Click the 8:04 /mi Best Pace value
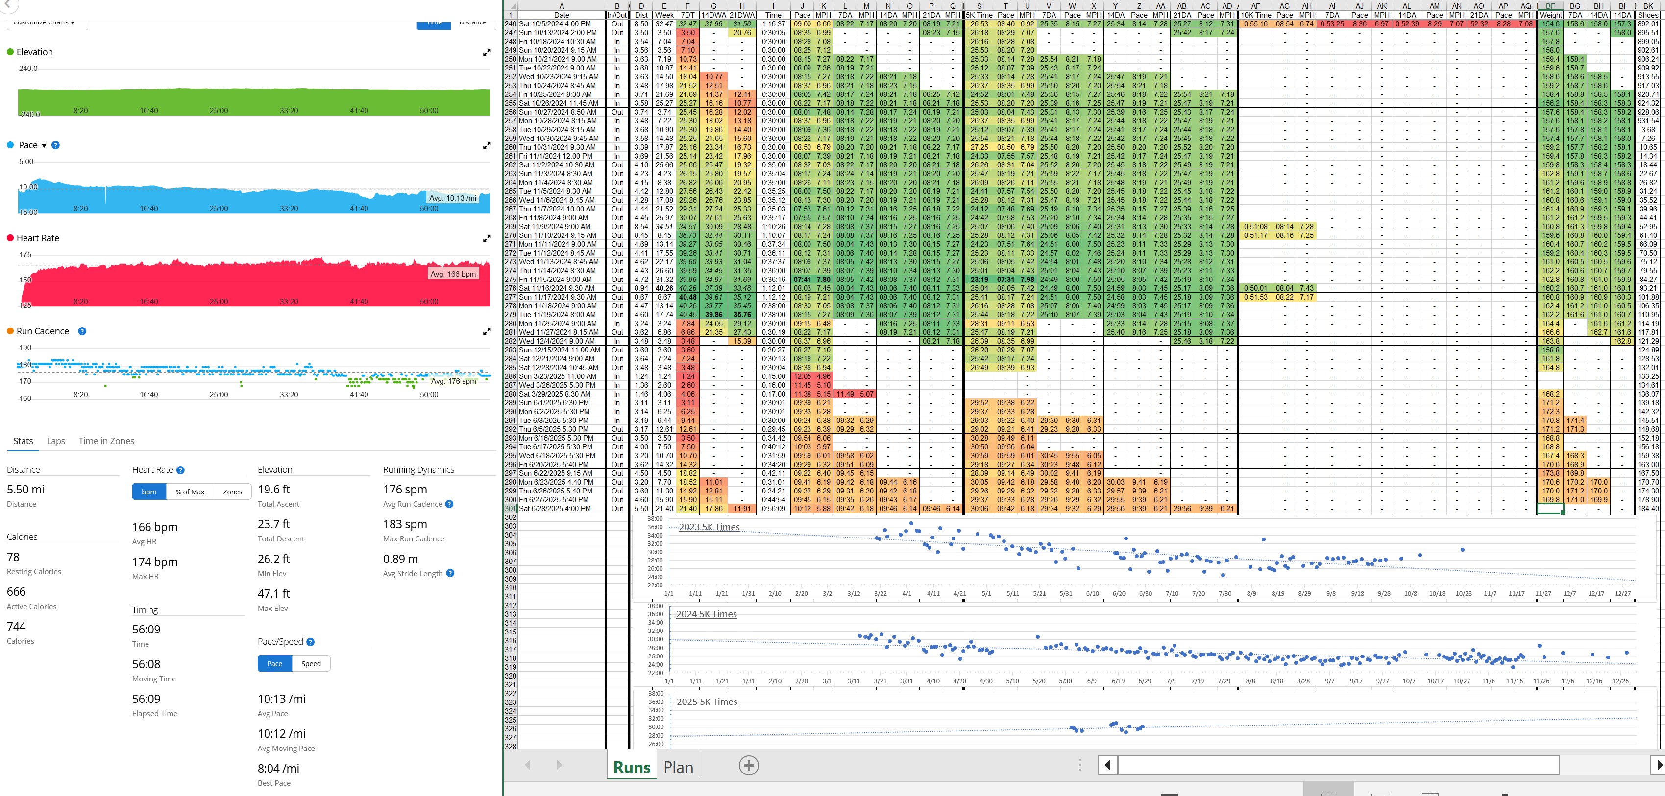Viewport: 1665px width, 796px height. (x=279, y=768)
